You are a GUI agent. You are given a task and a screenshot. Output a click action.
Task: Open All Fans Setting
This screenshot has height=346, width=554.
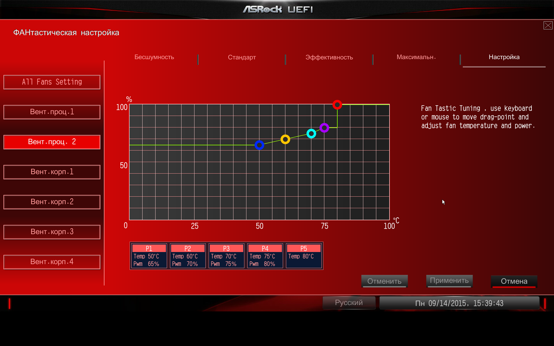[52, 82]
